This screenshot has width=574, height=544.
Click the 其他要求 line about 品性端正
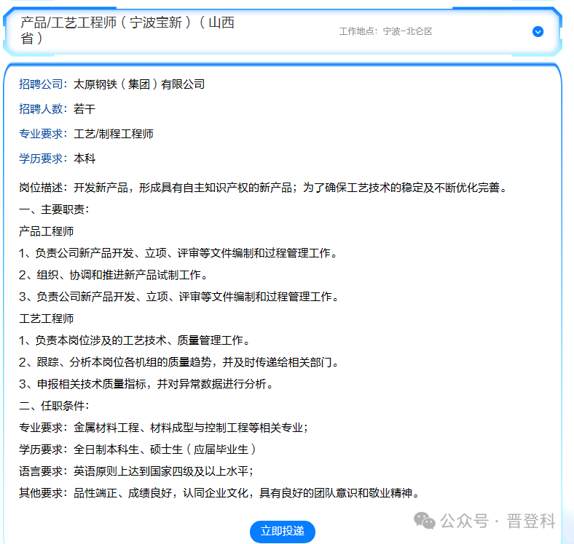219,493
